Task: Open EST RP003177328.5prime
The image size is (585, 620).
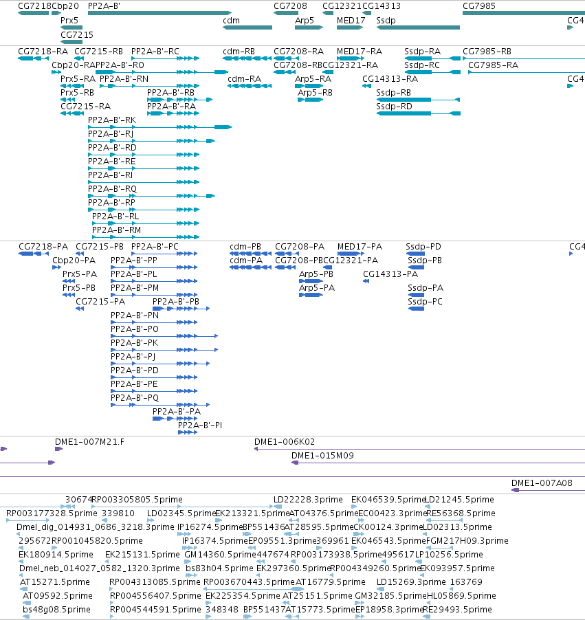Action: (52, 513)
